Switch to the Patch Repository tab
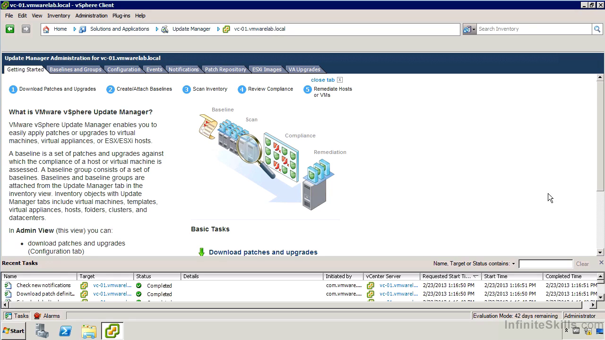The width and height of the screenshot is (605, 340). 225,69
